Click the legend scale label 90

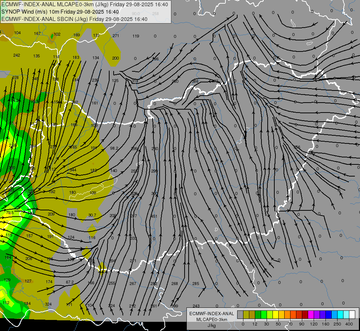302,324
